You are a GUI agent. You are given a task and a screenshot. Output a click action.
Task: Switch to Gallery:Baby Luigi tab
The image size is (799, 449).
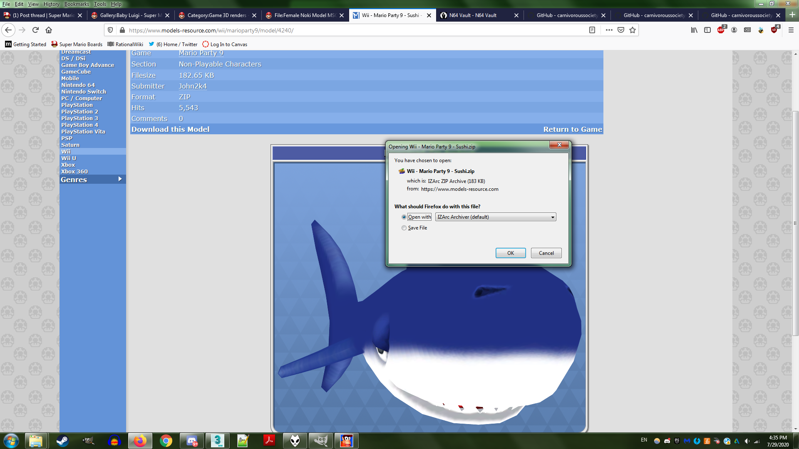pos(131,15)
